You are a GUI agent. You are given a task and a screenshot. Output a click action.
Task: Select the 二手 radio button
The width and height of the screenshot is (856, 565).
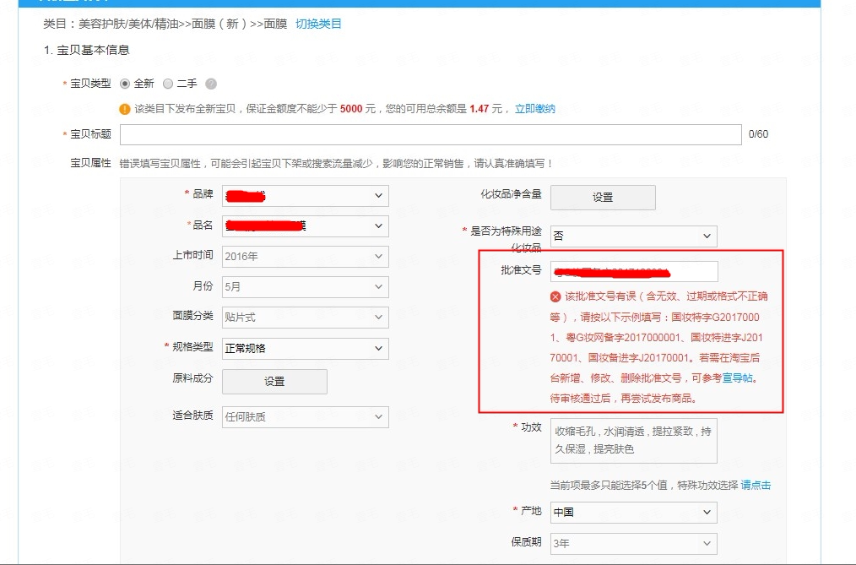[x=168, y=84]
